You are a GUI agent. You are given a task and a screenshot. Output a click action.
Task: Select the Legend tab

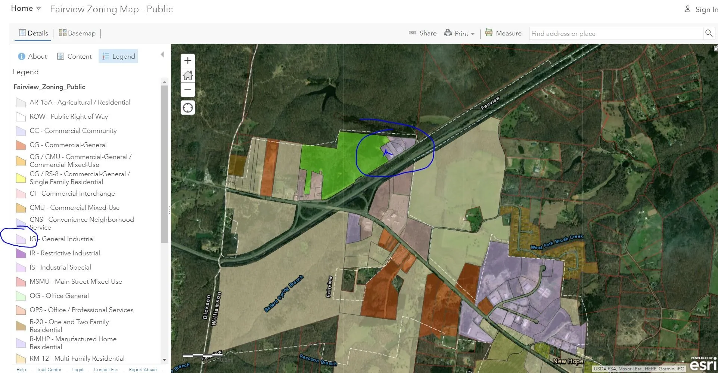(x=118, y=56)
